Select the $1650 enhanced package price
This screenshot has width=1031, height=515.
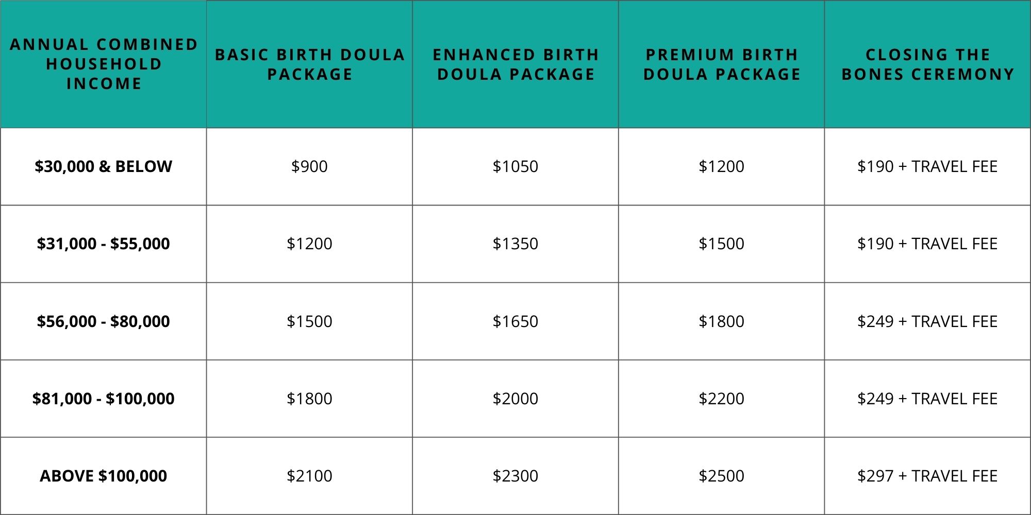coord(515,321)
